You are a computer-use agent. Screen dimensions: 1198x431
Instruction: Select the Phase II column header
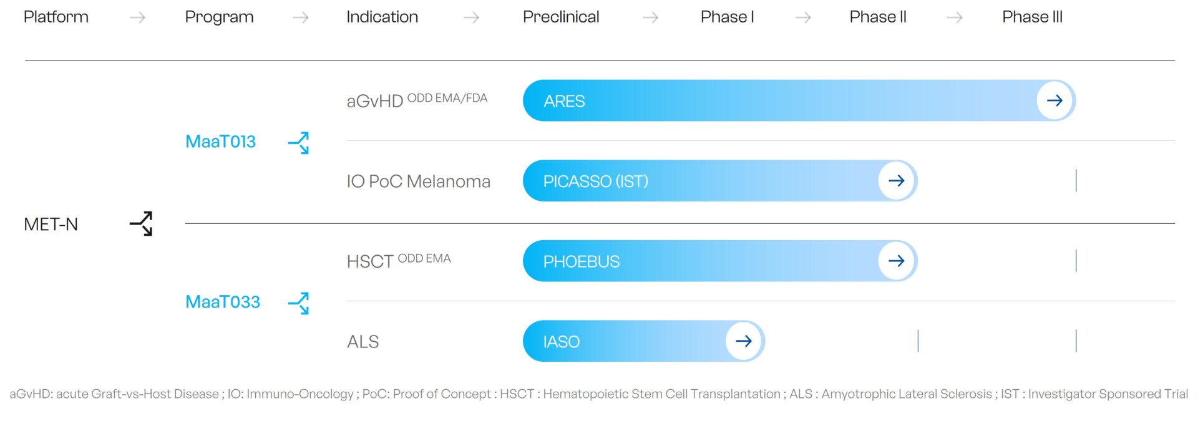coord(878,17)
